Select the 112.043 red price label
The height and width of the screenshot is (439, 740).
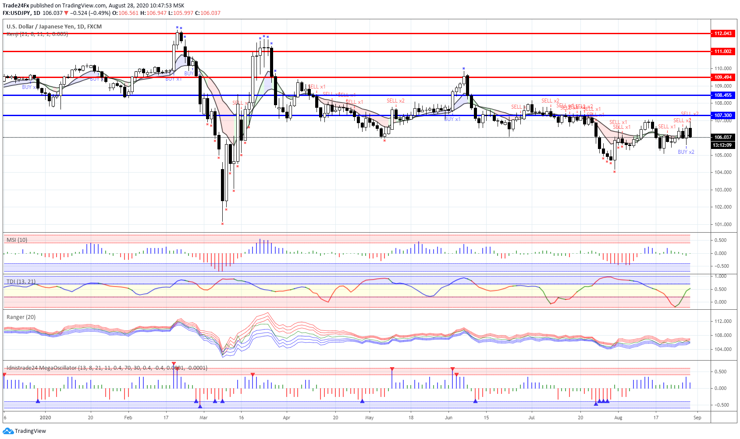point(723,33)
